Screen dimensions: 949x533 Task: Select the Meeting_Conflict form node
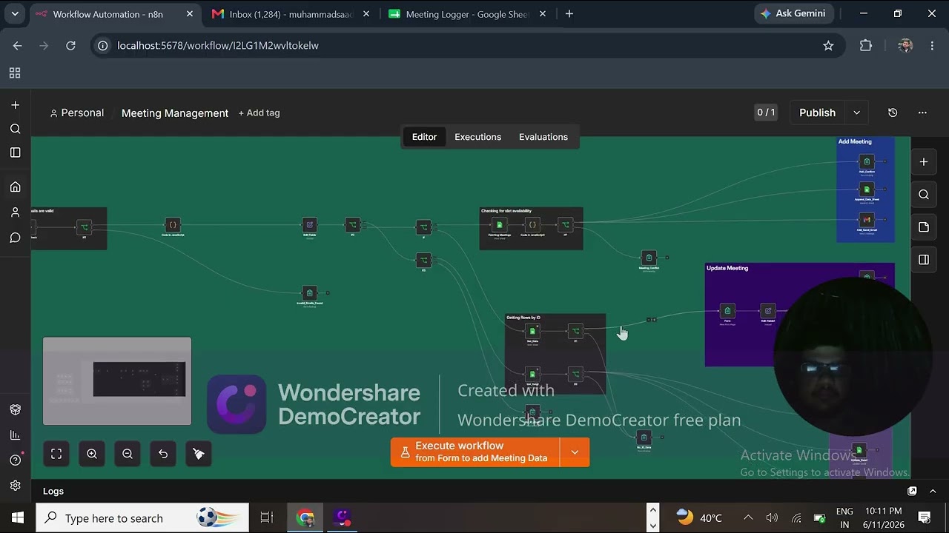pyautogui.click(x=649, y=258)
